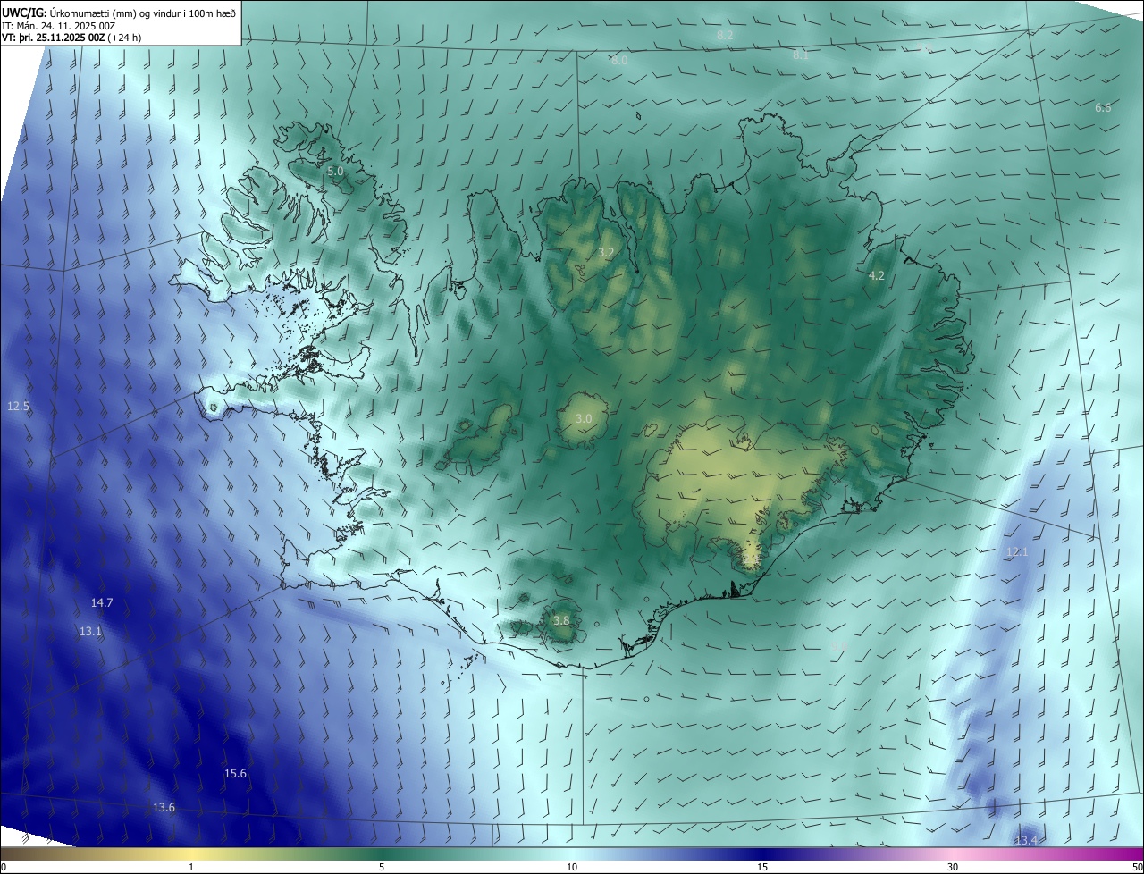Click the 8.1 value on the map
This screenshot has width=1144, height=874.
(x=801, y=55)
